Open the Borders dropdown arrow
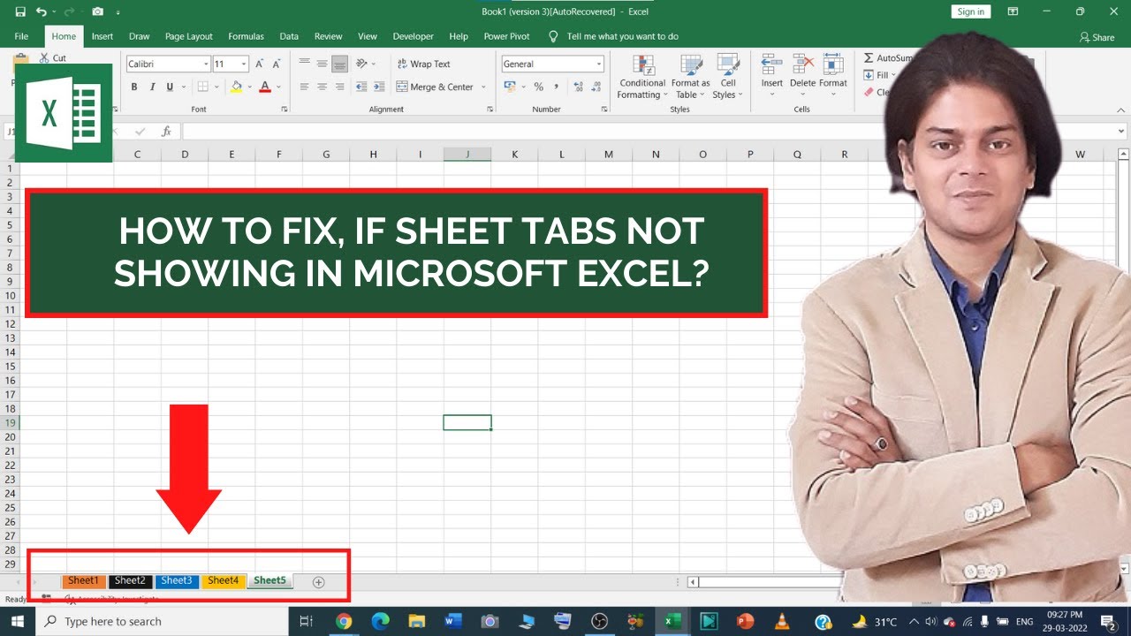The image size is (1131, 636). click(216, 87)
